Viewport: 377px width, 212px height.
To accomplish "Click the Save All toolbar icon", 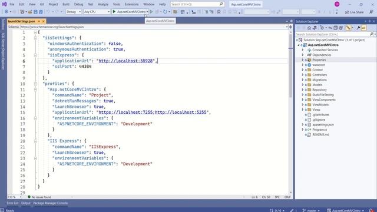I will coord(41,12).
